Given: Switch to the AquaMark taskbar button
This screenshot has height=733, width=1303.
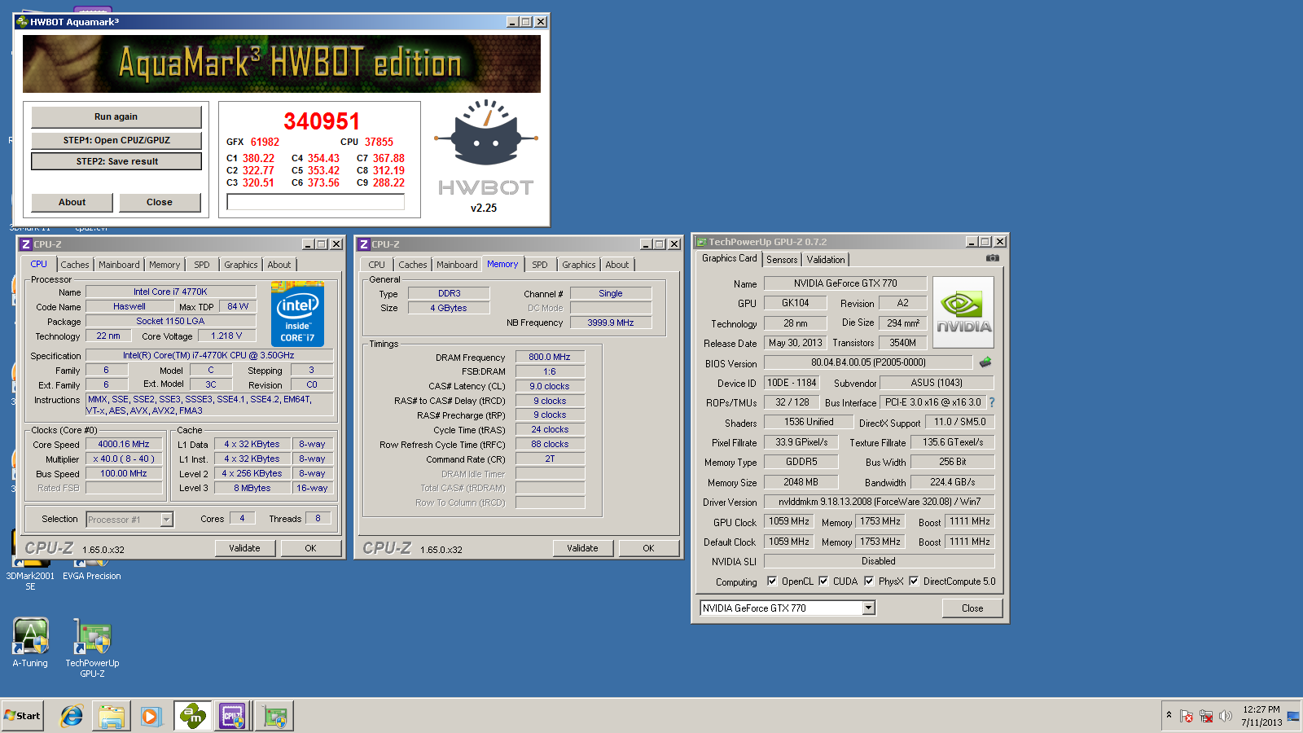Looking at the screenshot, I should pos(193,716).
